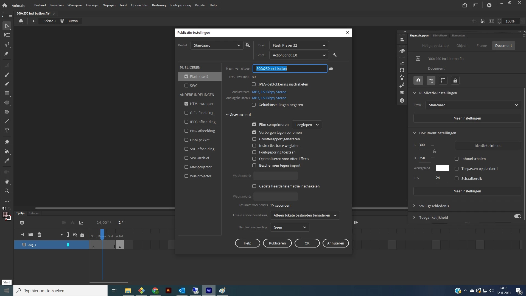Open the Profiel dropdown in dialog
The image size is (526, 296).
(217, 45)
